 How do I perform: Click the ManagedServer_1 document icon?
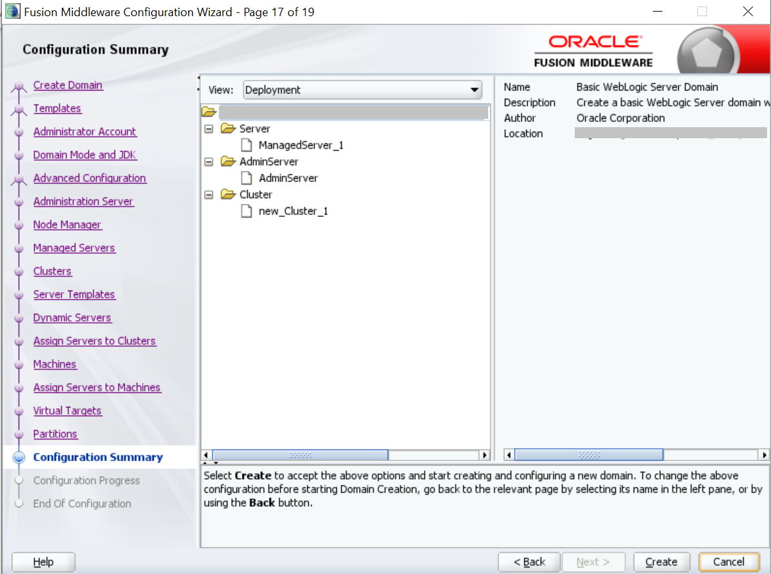[x=247, y=145]
